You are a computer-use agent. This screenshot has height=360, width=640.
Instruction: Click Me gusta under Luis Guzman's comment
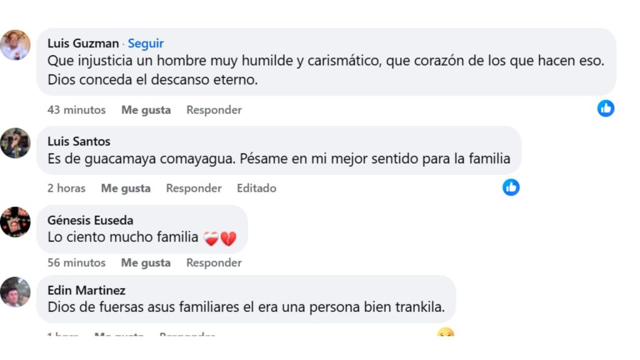(145, 109)
